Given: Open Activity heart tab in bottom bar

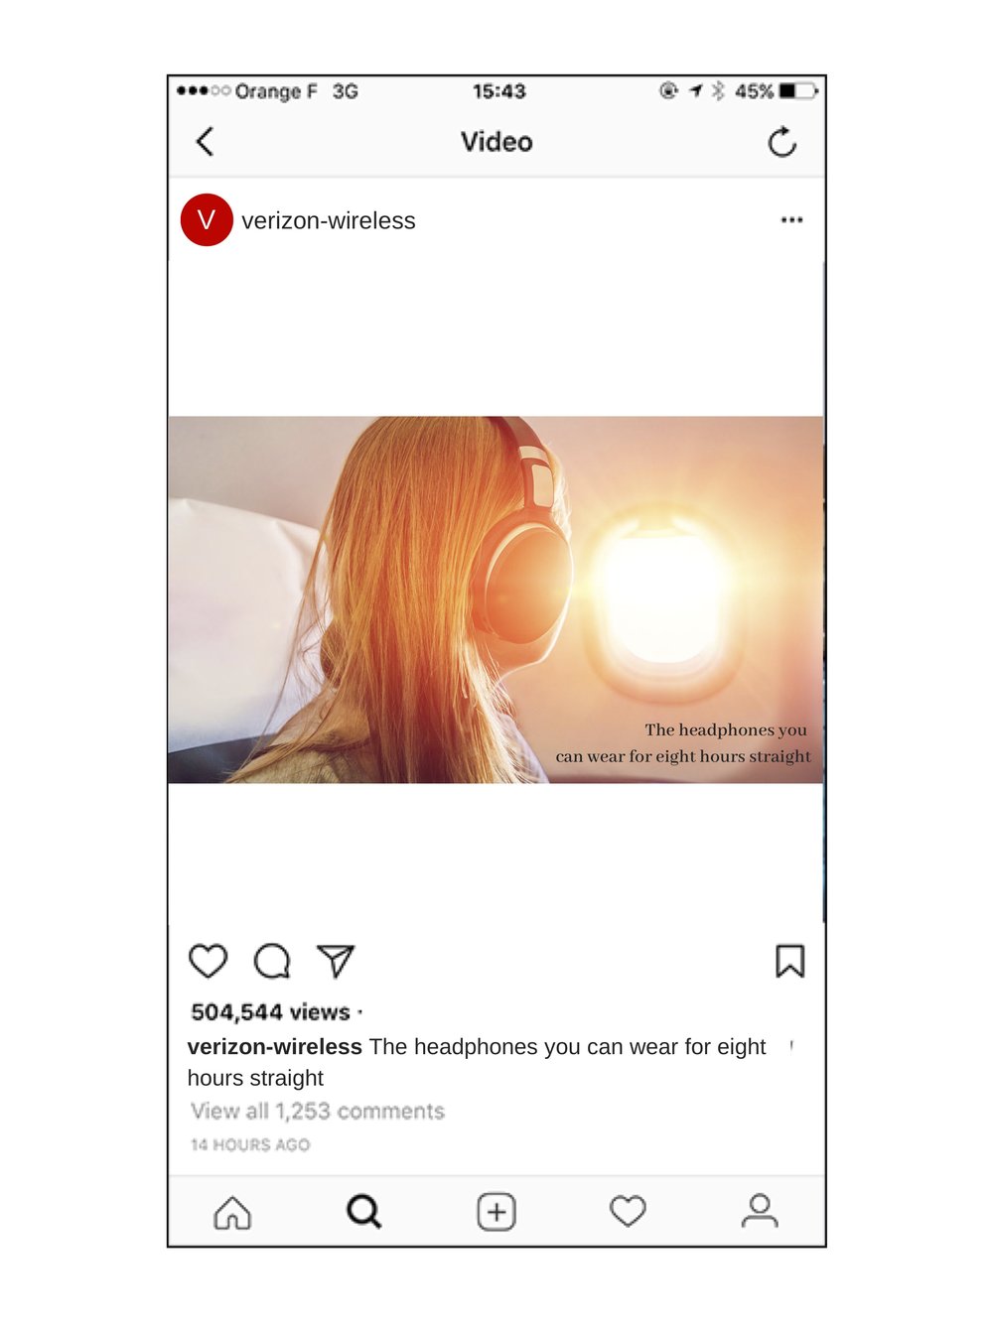Looking at the screenshot, I should click(628, 1212).
